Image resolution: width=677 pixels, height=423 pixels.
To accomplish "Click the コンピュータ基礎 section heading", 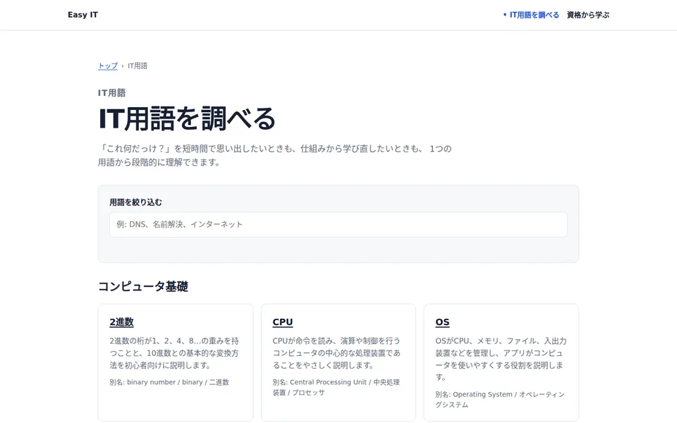I will (x=143, y=286).
